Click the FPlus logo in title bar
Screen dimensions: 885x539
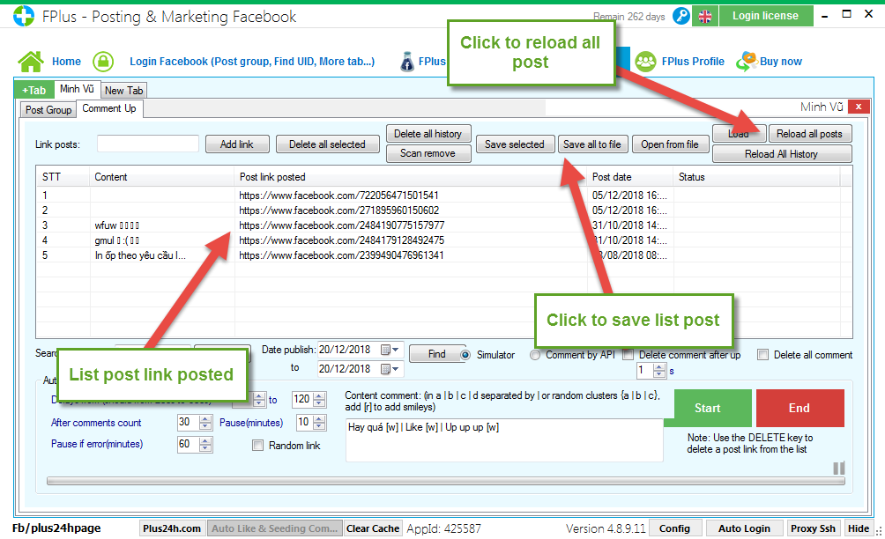tap(24, 16)
